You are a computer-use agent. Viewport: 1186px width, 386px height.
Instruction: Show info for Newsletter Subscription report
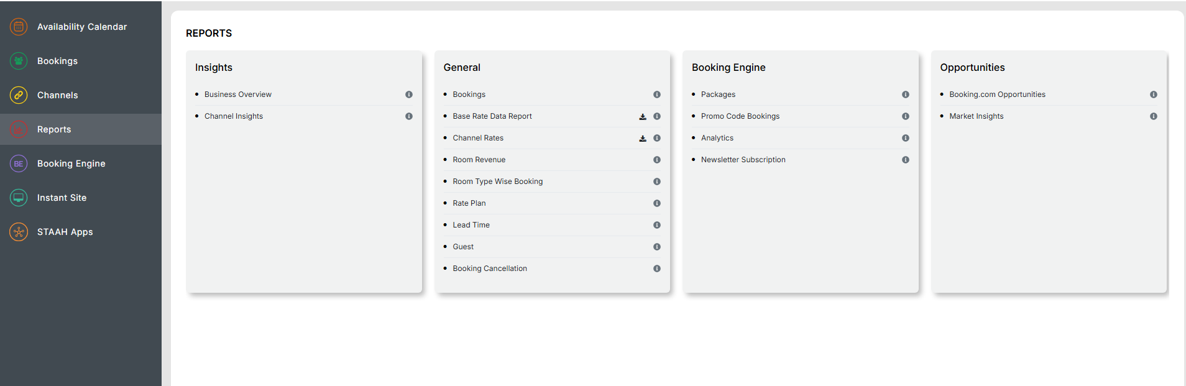906,160
